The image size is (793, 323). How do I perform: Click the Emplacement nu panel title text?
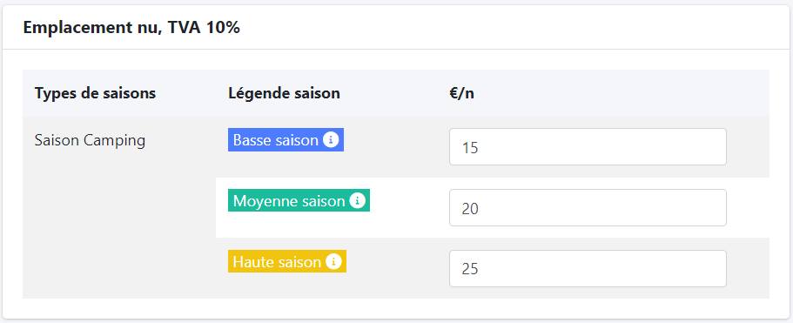pos(92,28)
